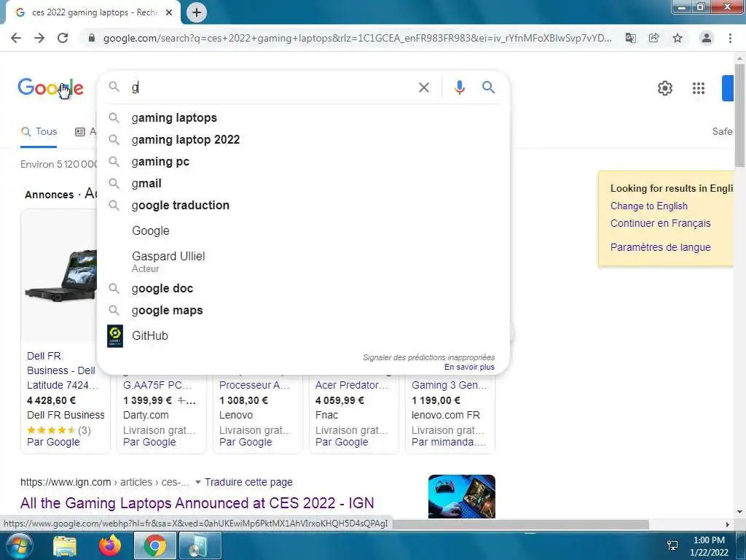This screenshot has width=746, height=560.
Task: Click the Dell rugged laptop product image
Action: coord(61,276)
